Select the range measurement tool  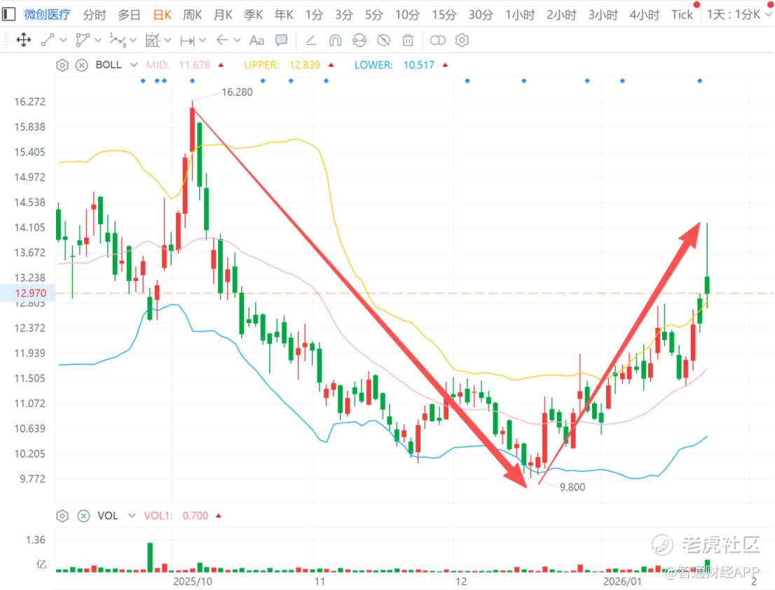(187, 41)
